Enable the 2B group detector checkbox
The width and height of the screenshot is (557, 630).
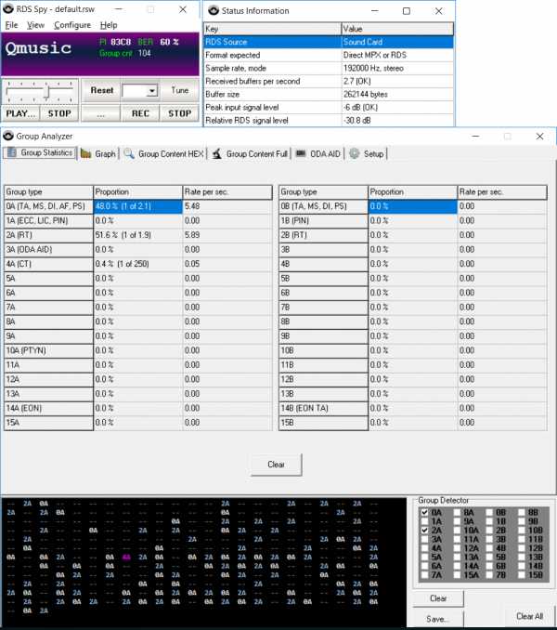[x=489, y=530]
